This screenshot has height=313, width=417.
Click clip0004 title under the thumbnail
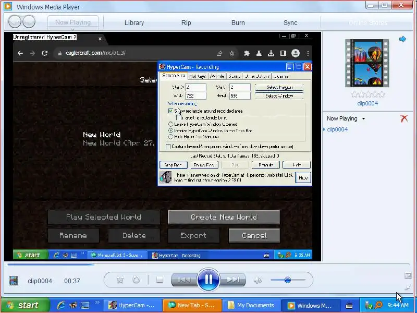[x=367, y=103]
